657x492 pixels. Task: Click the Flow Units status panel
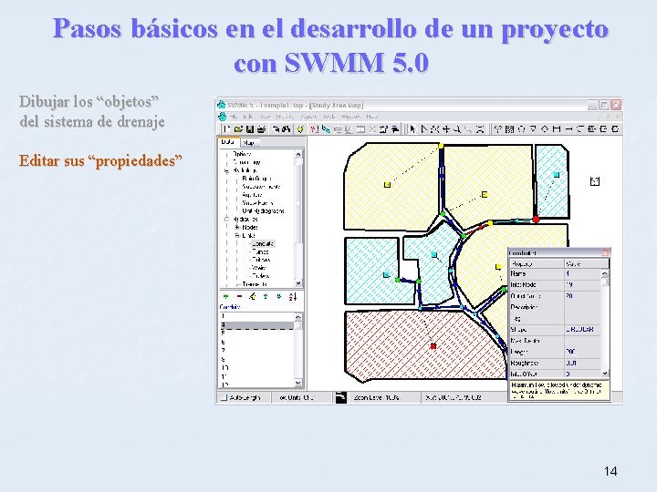(302, 397)
